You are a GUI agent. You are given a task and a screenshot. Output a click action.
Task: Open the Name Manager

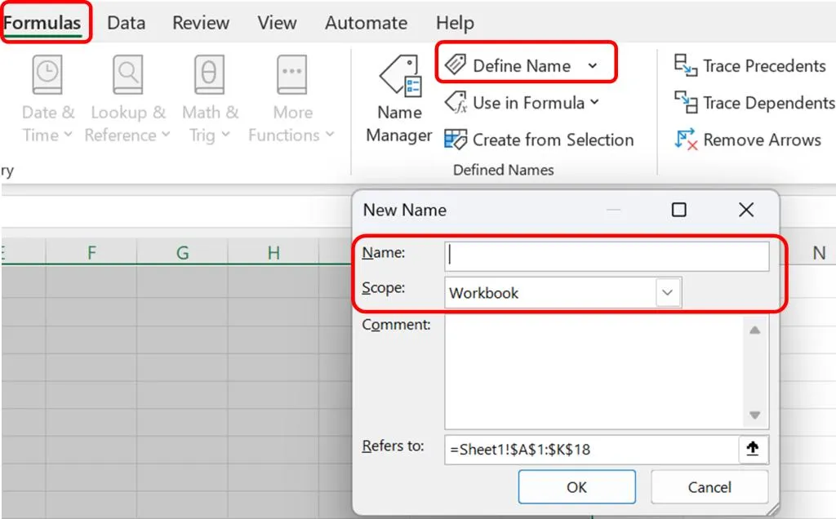pyautogui.click(x=399, y=100)
